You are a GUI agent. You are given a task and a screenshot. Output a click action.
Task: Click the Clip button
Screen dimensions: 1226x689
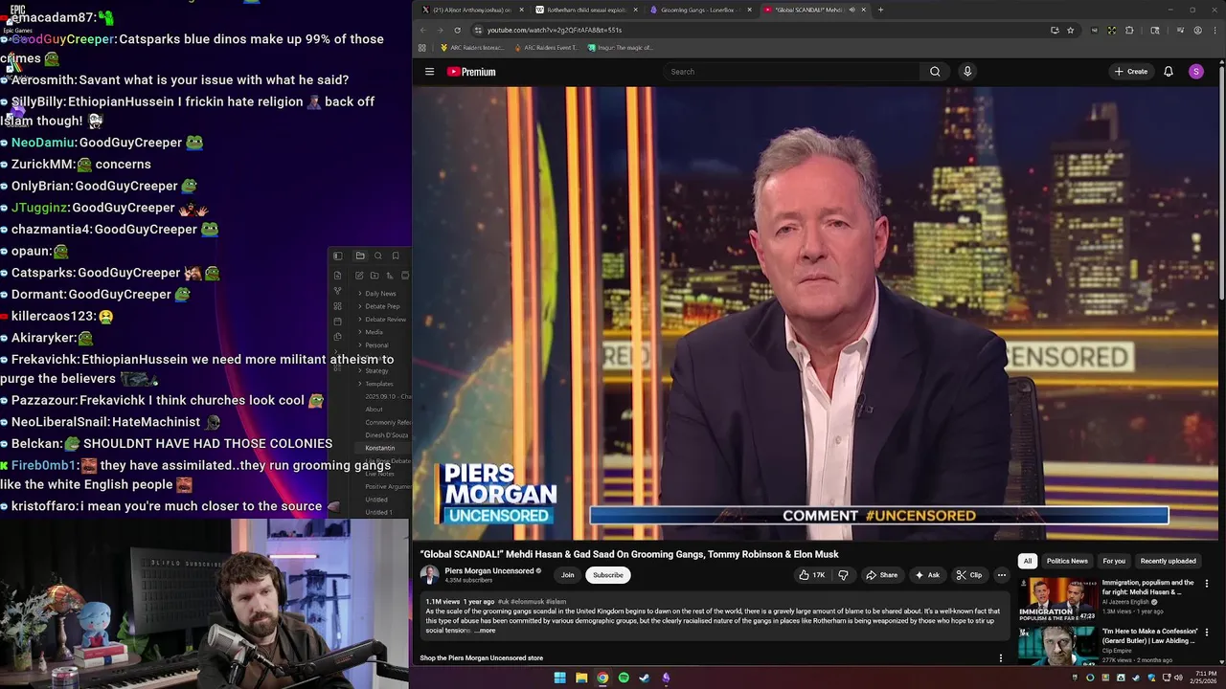pos(968,575)
